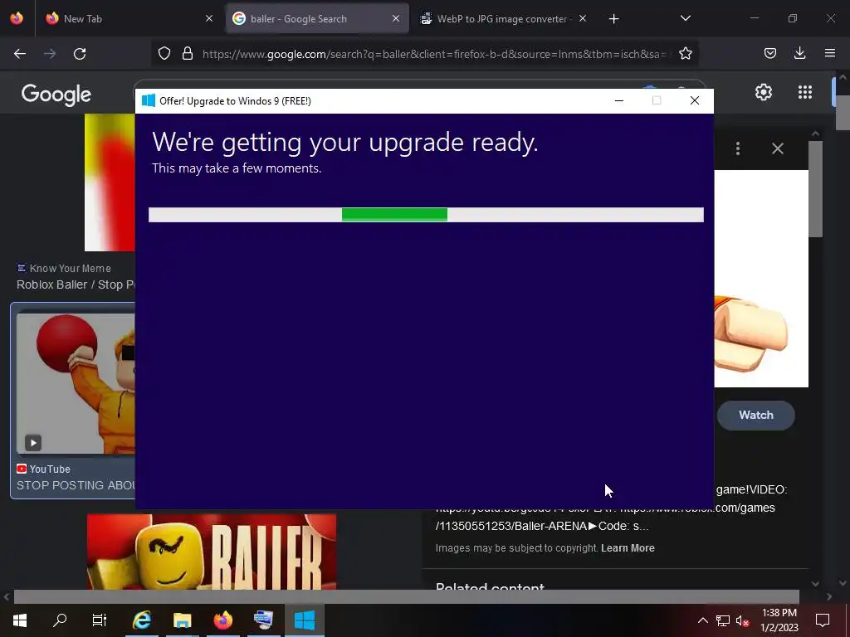Screen dimensions: 850x637
Task: Switch to the New Tab tab
Action: [129, 18]
